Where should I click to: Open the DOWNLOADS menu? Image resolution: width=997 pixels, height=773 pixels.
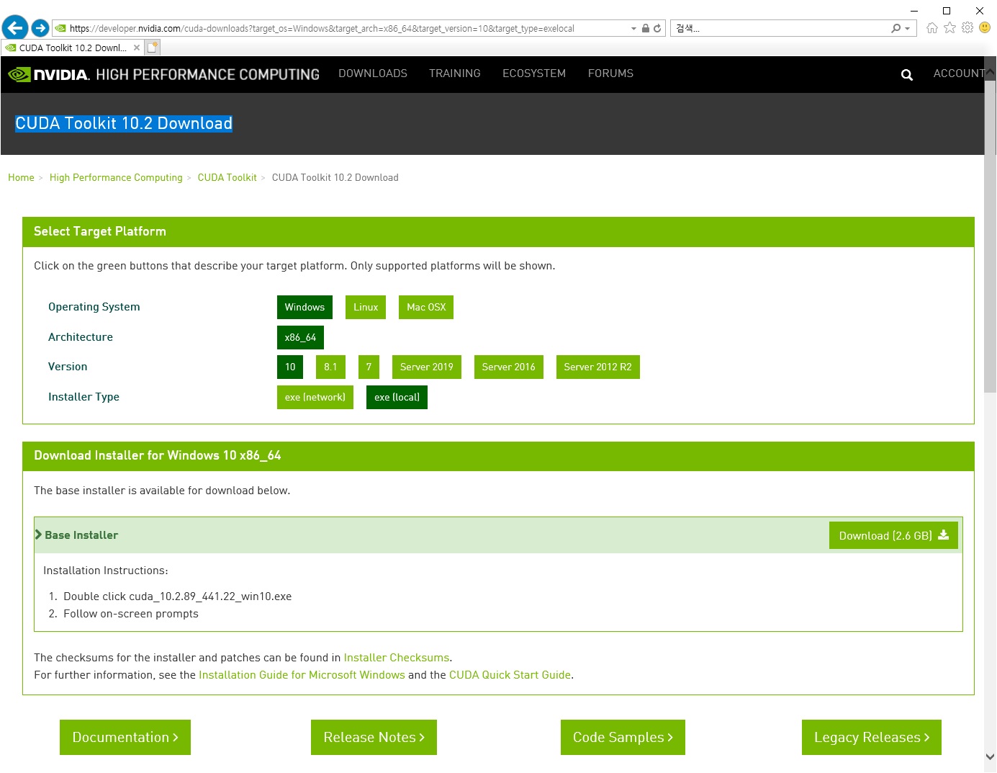(x=373, y=73)
